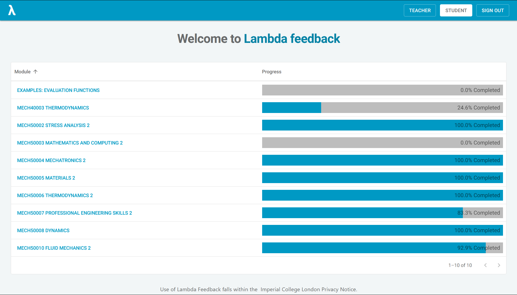The image size is (517, 295).
Task: Open the EXAMPLES: EVALUATION FUNCTIONS module
Action: [x=58, y=90]
